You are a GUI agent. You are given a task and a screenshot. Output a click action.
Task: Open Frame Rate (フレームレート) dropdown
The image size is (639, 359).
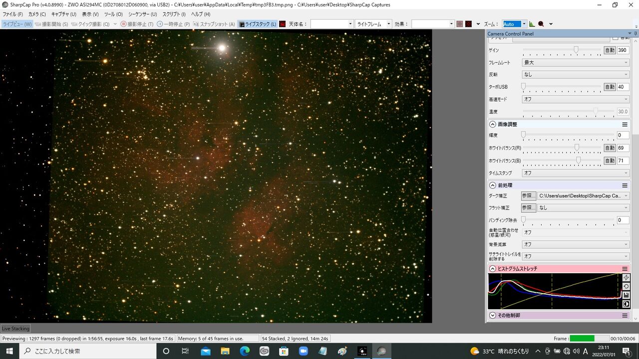click(x=576, y=62)
